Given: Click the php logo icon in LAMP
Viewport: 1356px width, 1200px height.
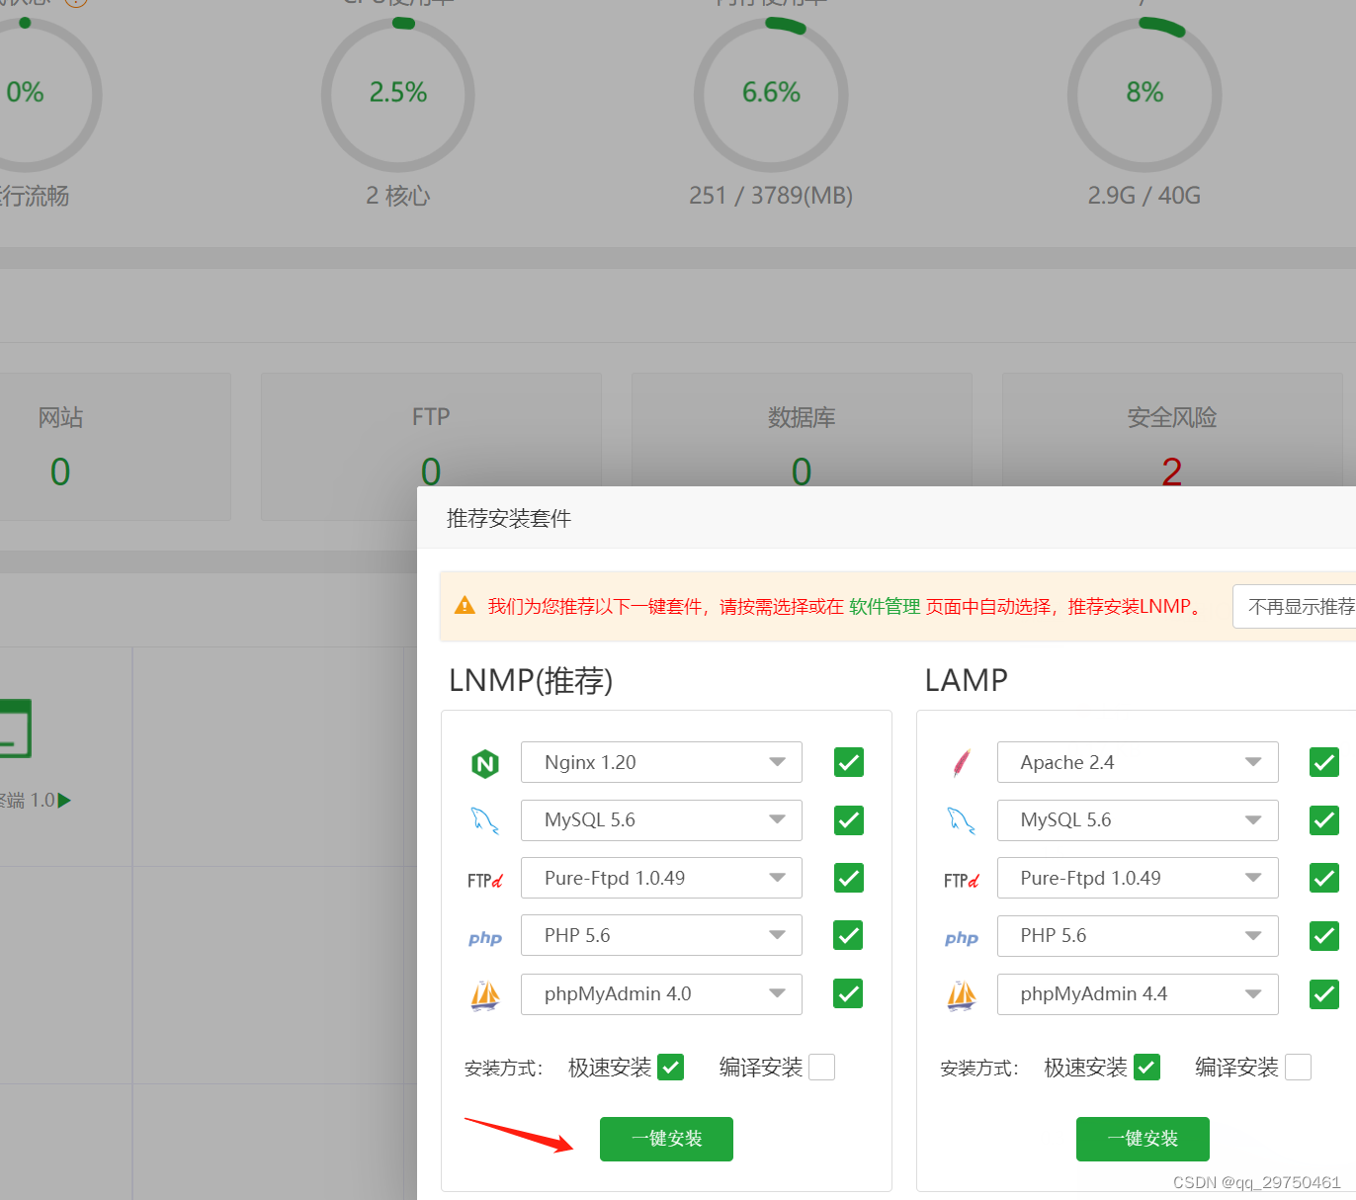Looking at the screenshot, I should (x=962, y=938).
